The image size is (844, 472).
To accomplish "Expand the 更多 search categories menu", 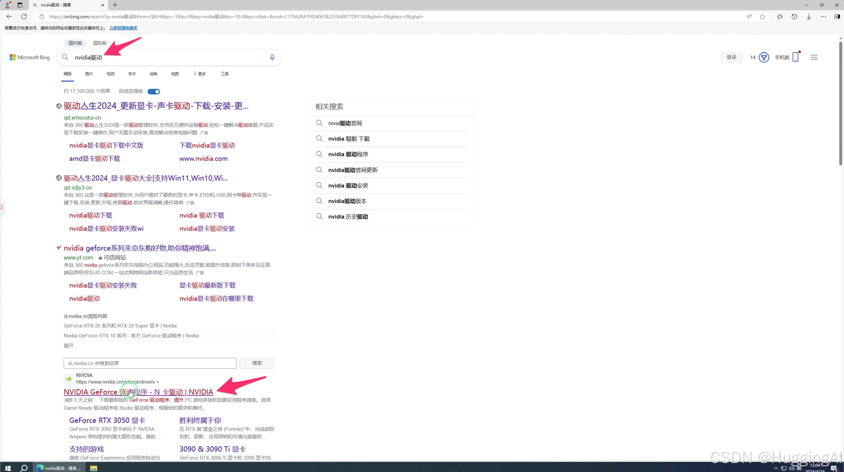I will 200,74.
